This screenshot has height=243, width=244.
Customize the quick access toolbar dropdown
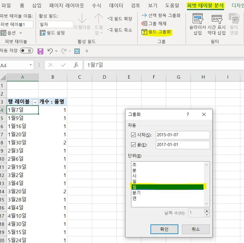(87, 51)
